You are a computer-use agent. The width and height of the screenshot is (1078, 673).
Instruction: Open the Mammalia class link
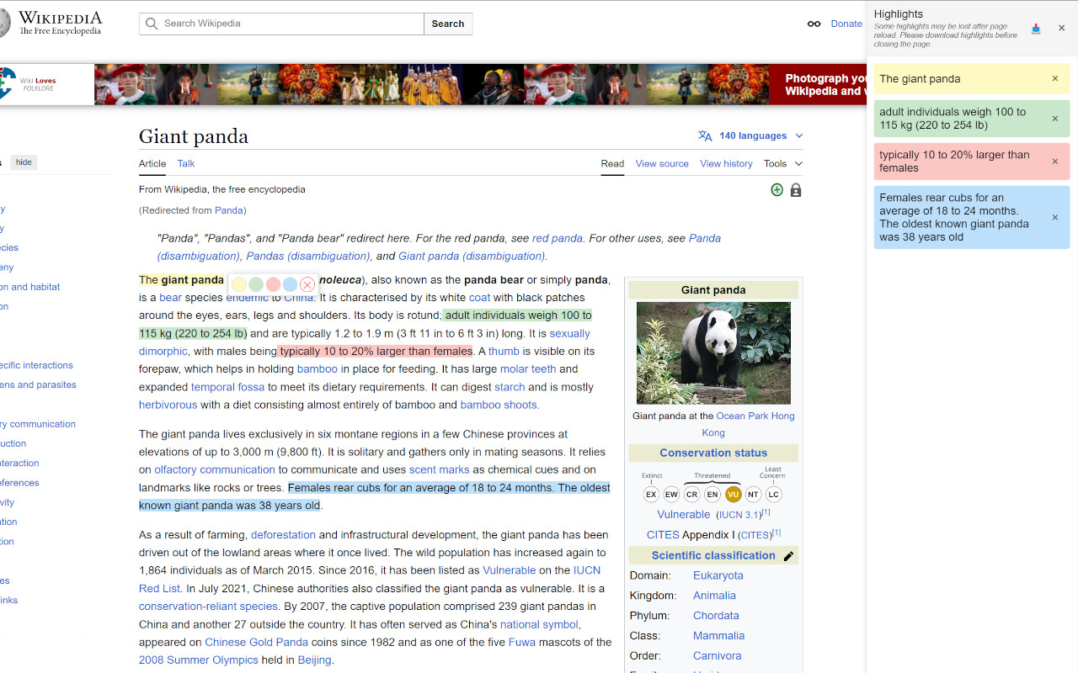(x=718, y=636)
